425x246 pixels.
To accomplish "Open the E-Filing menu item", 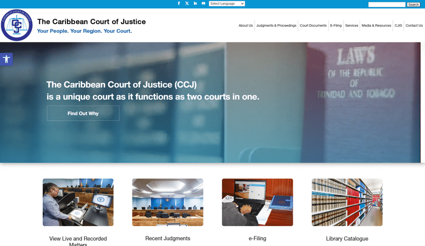I will (x=336, y=26).
